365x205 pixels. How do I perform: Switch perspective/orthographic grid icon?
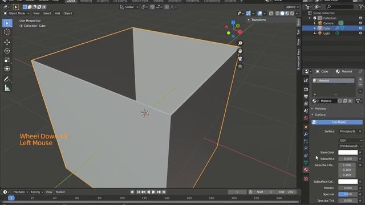tap(240, 67)
